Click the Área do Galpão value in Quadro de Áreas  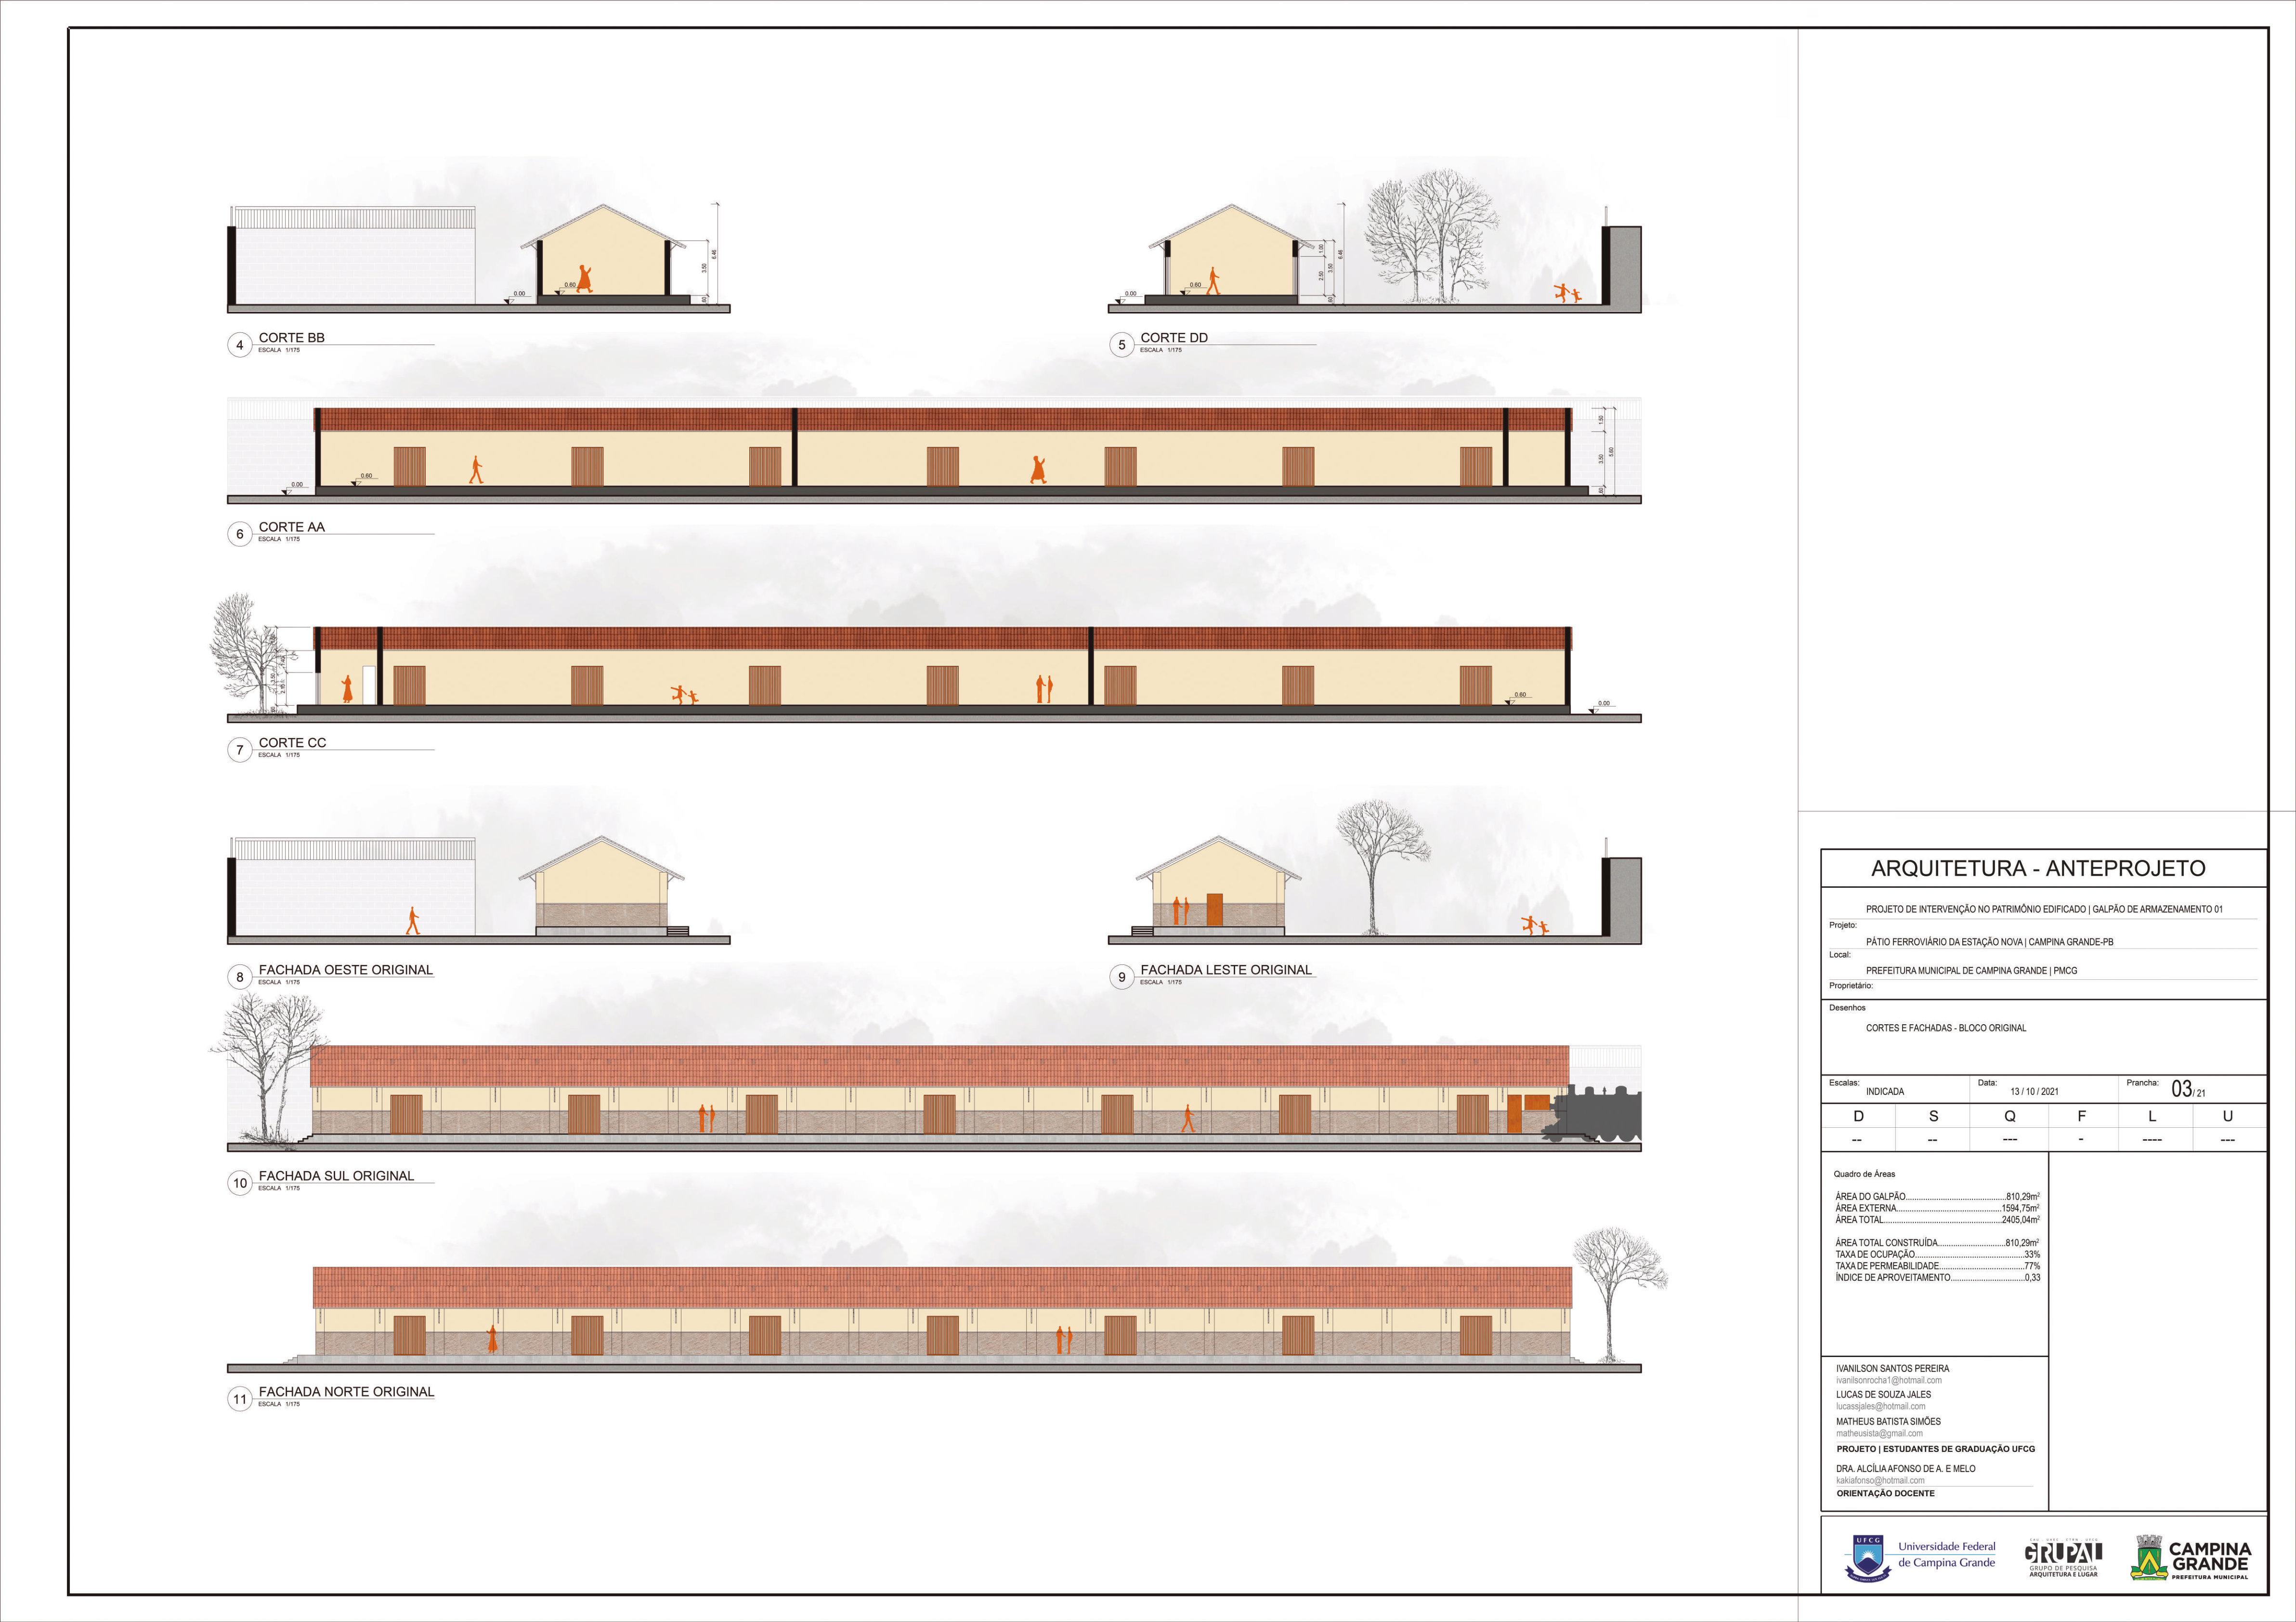tap(2022, 1196)
